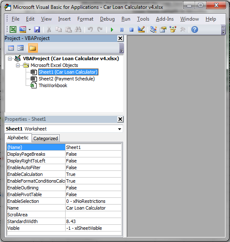This screenshot has height=242, width=230.
Task: Open Find with the binoculars icon
Action: [x=78, y=29]
